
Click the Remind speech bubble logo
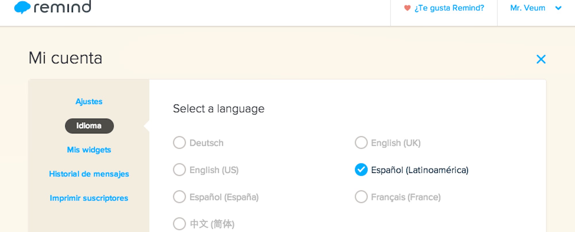(22, 7)
